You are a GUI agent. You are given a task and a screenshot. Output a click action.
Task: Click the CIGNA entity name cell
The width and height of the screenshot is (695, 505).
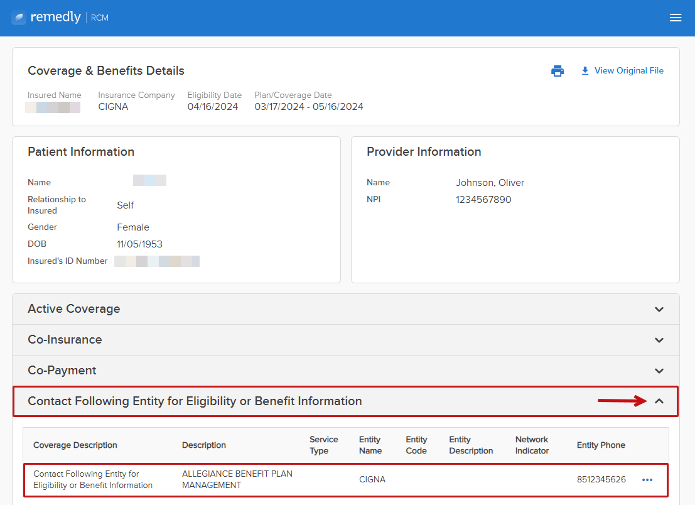pyautogui.click(x=372, y=479)
